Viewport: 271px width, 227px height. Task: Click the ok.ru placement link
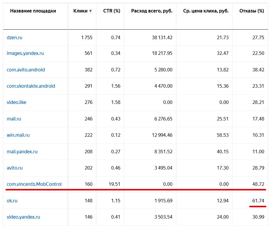(12, 201)
